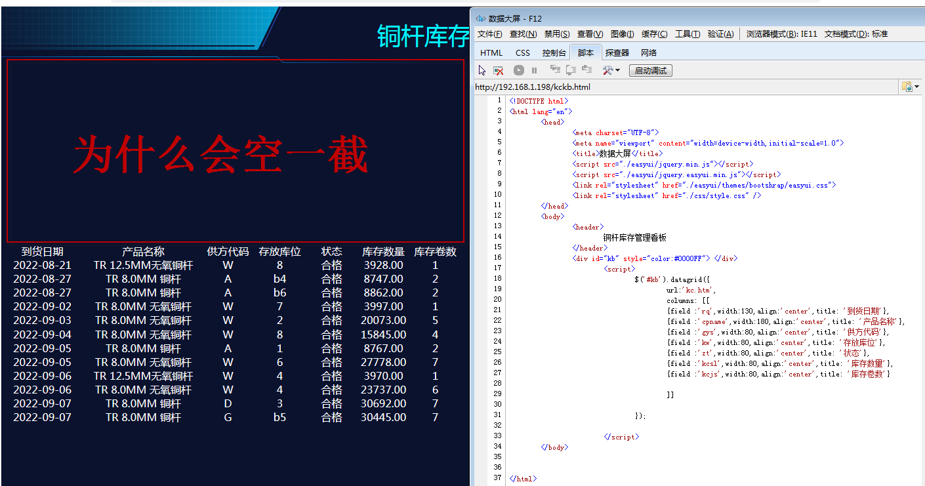Switch to the 控制台 tab
This screenshot has height=486, width=925.
[554, 52]
